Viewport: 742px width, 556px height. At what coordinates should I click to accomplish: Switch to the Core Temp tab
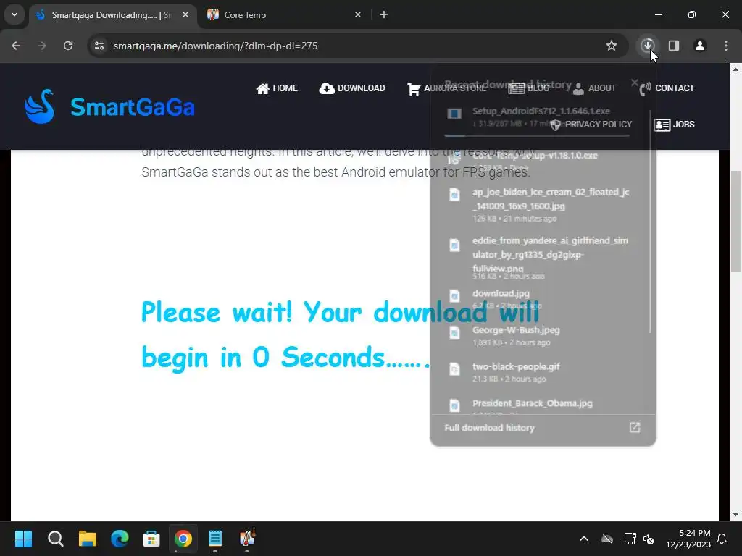(284, 14)
